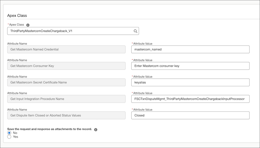Open info tooltip next to Apex Class label
Viewport: 260px width, 148px height.
pos(28,25)
